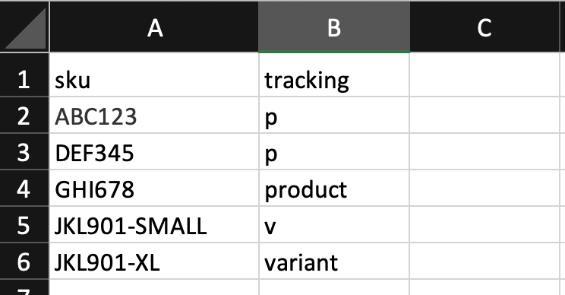
Task: Select cell with JKL901-SMALL
Action: pyautogui.click(x=154, y=224)
